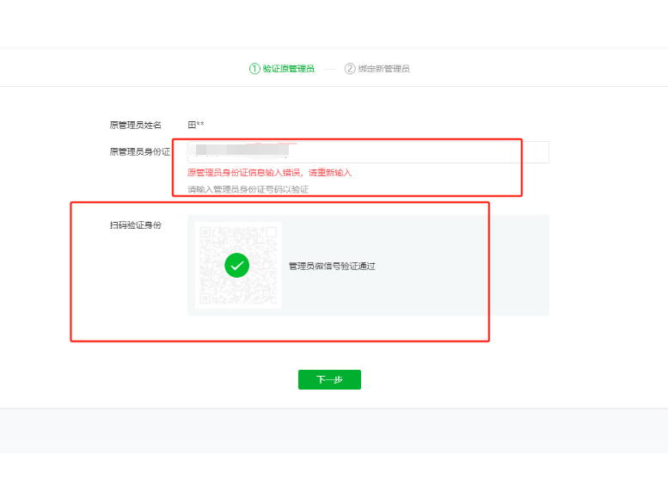
Task: Select step 2 绑定新管理员
Action: click(x=377, y=69)
